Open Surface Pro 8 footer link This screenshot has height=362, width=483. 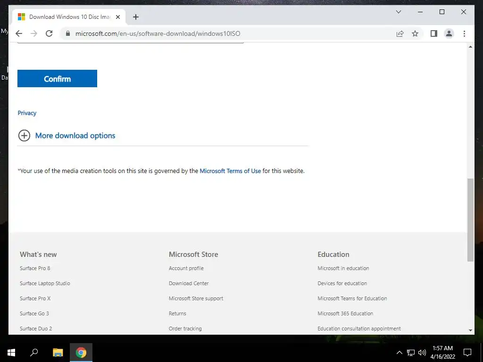[x=35, y=268]
